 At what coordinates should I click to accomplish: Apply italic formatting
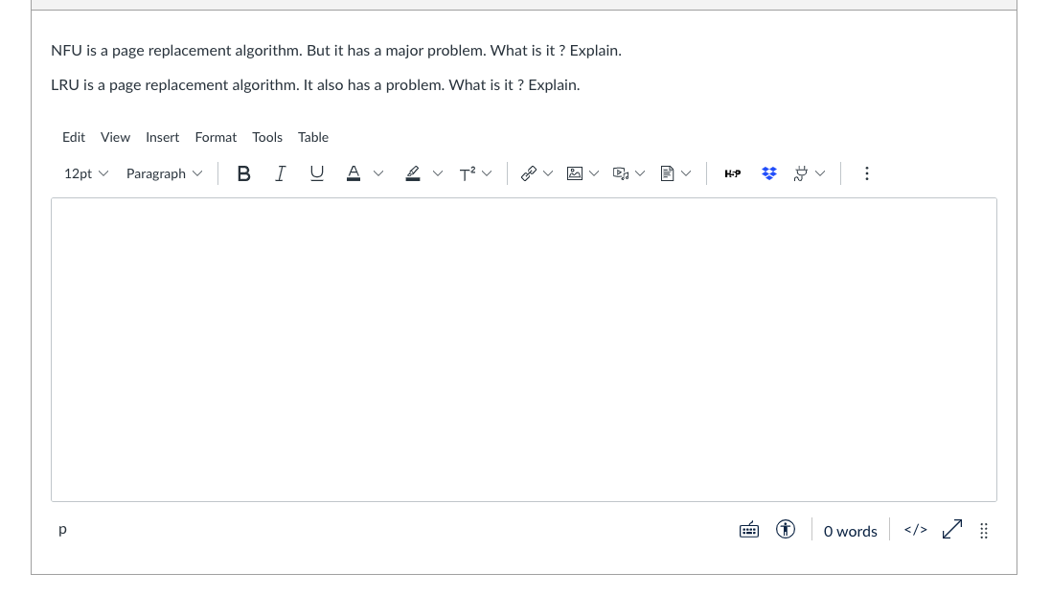(x=280, y=173)
